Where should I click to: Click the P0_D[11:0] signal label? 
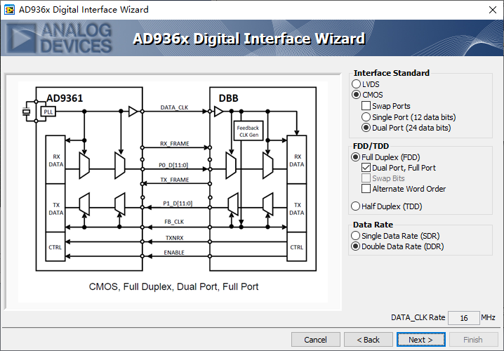point(173,165)
